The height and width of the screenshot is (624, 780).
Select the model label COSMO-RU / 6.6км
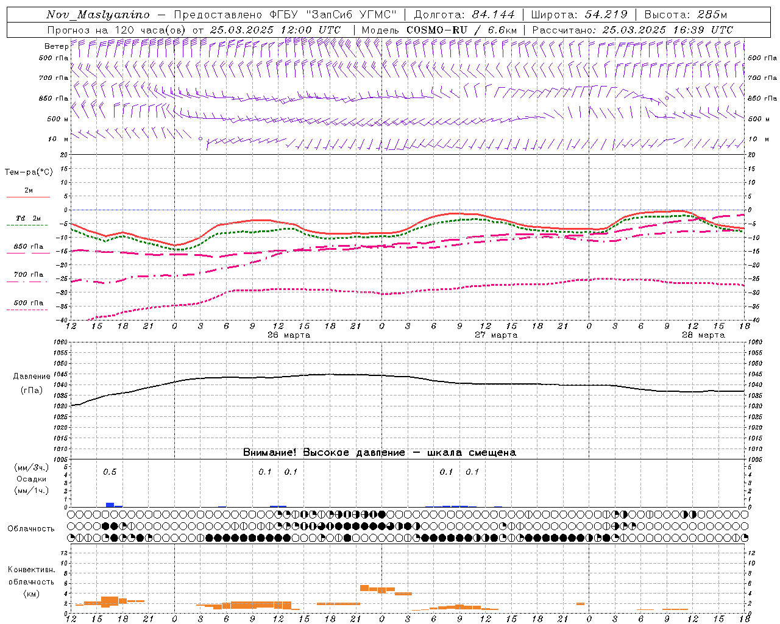[x=461, y=30]
